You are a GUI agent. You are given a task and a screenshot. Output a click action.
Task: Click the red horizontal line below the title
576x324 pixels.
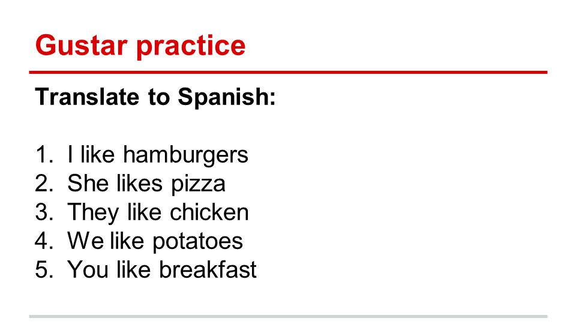288,73
